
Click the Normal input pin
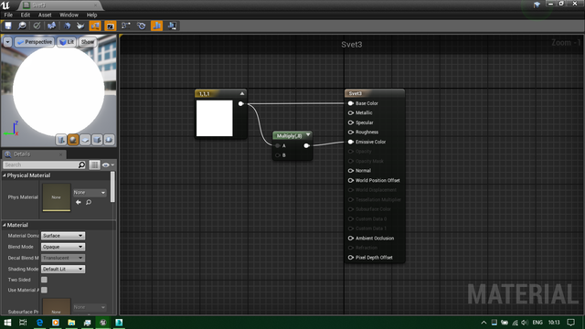(x=351, y=171)
